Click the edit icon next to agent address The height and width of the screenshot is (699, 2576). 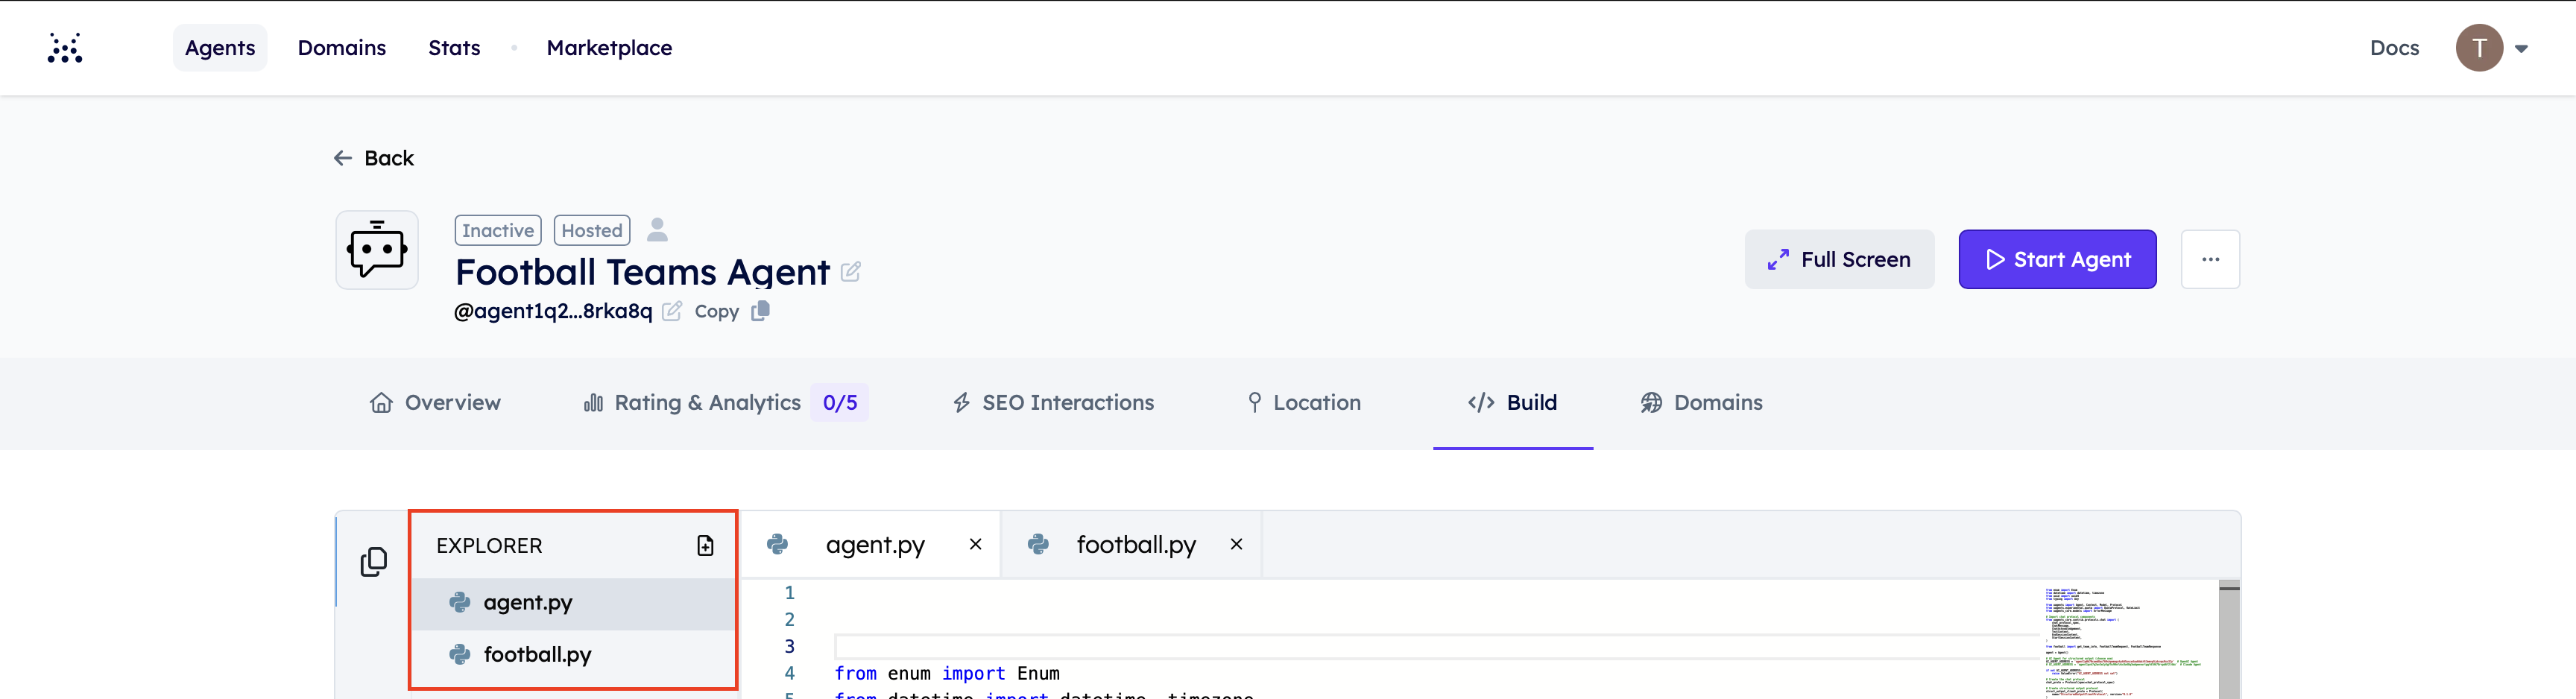coord(672,311)
